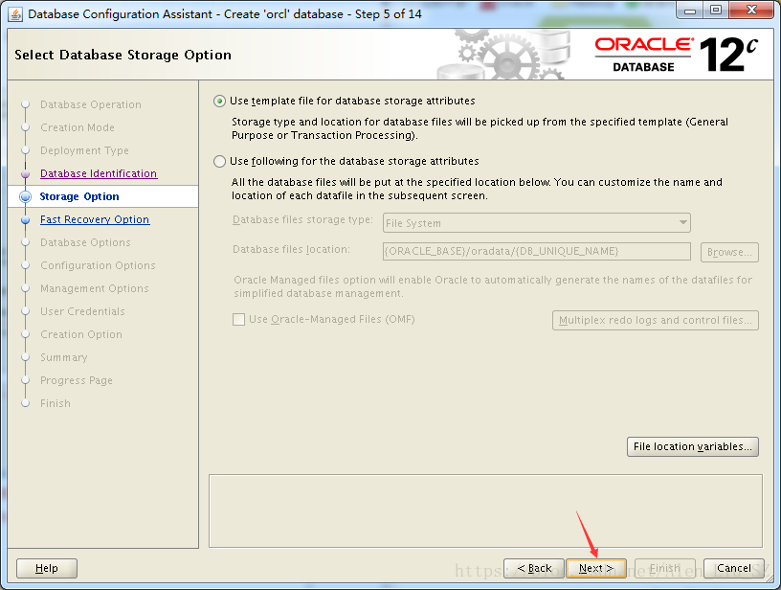This screenshot has width=781, height=590.
Task: Select the Storage Option step in the sidebar
Action: 79,196
